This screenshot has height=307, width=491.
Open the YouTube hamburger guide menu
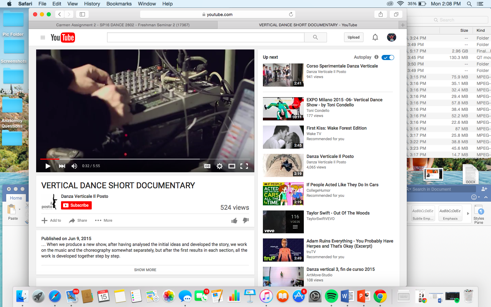pyautogui.click(x=43, y=38)
